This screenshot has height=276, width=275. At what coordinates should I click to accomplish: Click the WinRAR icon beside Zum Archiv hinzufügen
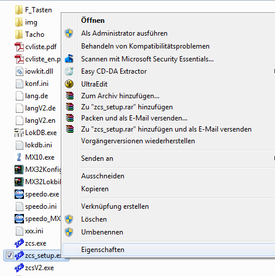69,96
